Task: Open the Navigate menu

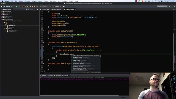Action: (34, 1)
